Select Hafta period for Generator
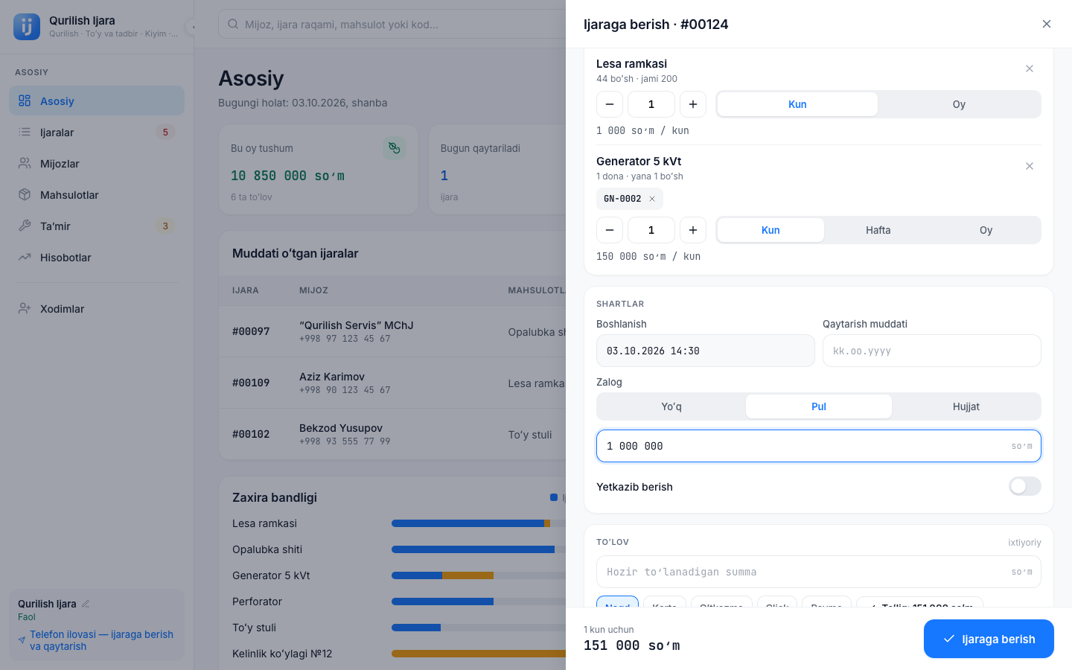Screen dimensions: 1072x670 pyautogui.click(x=878, y=230)
